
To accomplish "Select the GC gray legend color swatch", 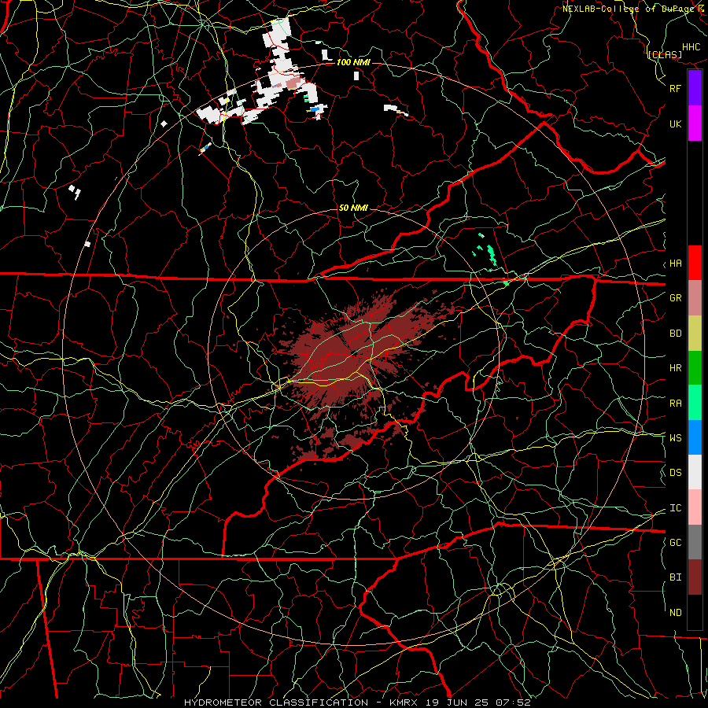I will click(695, 542).
